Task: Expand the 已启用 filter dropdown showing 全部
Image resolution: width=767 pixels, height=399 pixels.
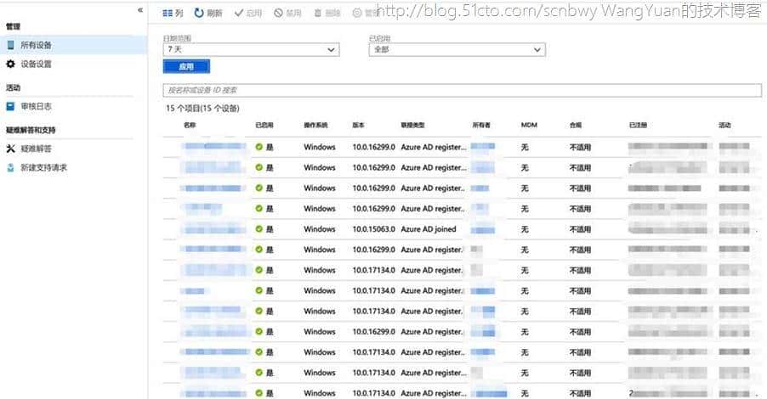Action: pyautogui.click(x=457, y=49)
